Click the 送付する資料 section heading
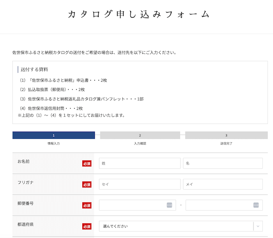This screenshot has width=273, height=238. pyautogui.click(x=34, y=70)
